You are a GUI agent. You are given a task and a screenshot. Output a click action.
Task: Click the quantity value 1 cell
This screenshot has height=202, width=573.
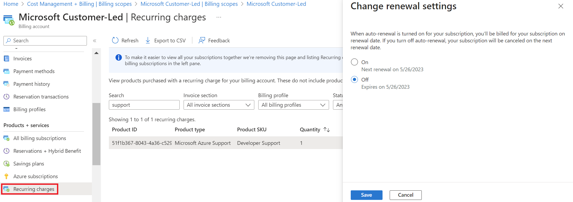point(301,143)
